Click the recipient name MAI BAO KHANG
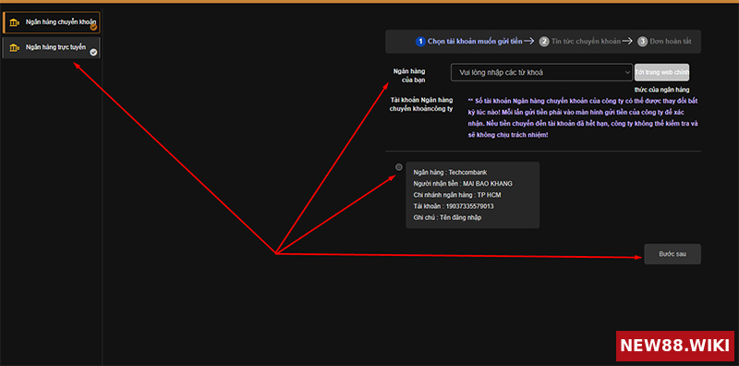Viewport: 739px width, 366px height. pyautogui.click(x=488, y=184)
